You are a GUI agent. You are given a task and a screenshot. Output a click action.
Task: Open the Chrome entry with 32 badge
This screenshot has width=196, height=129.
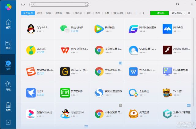pos(99,114)
